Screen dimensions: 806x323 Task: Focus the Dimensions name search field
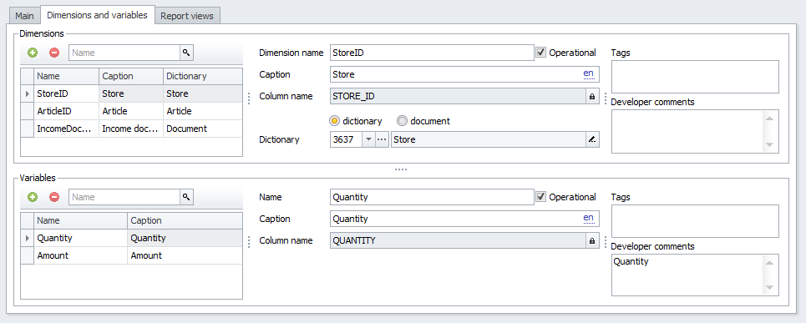pyautogui.click(x=124, y=53)
